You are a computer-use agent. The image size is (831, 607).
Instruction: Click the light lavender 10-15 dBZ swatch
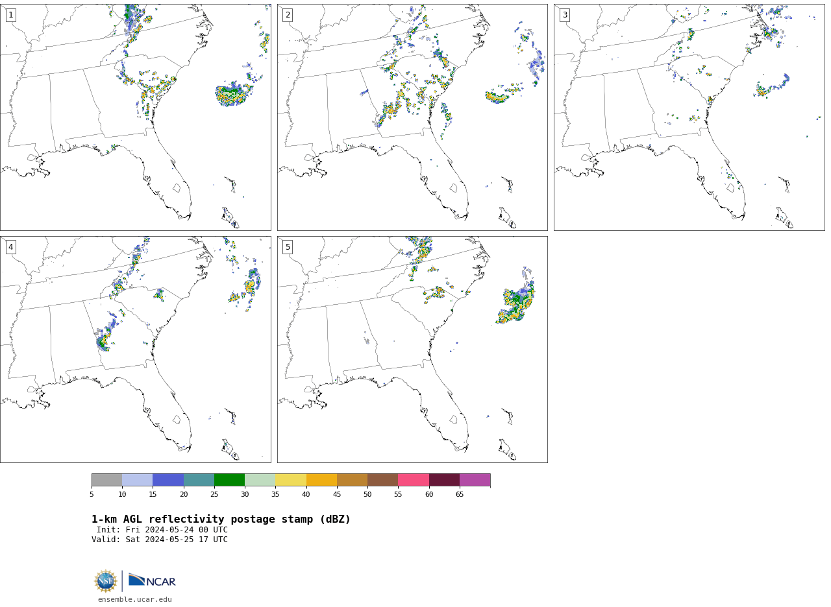(138, 480)
